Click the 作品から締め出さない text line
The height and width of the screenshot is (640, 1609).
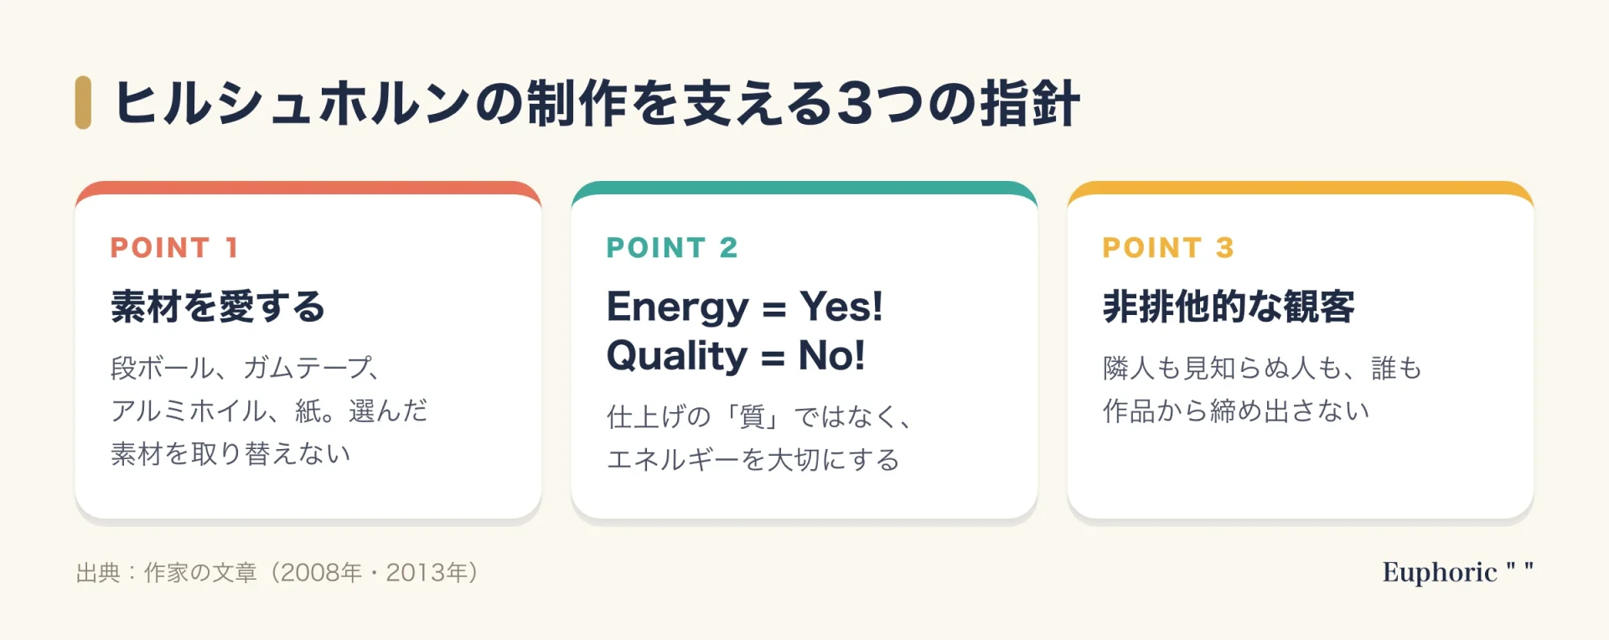tap(1236, 410)
